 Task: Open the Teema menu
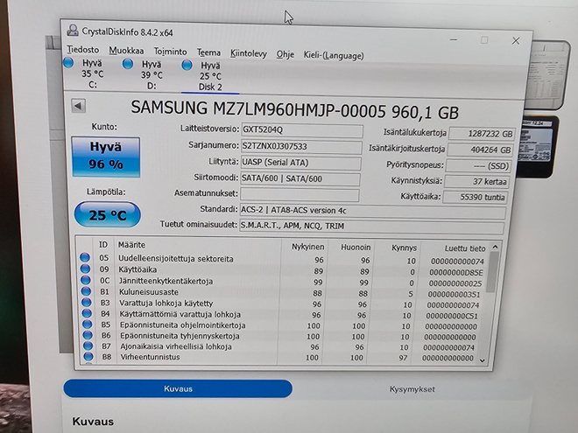point(208,52)
